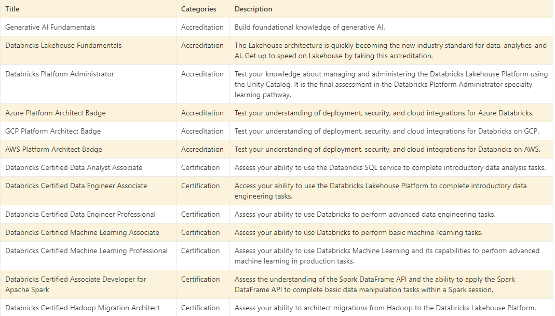Select the Databricks Lakehouse Fundamentals title
555x316 pixels.
63,45
